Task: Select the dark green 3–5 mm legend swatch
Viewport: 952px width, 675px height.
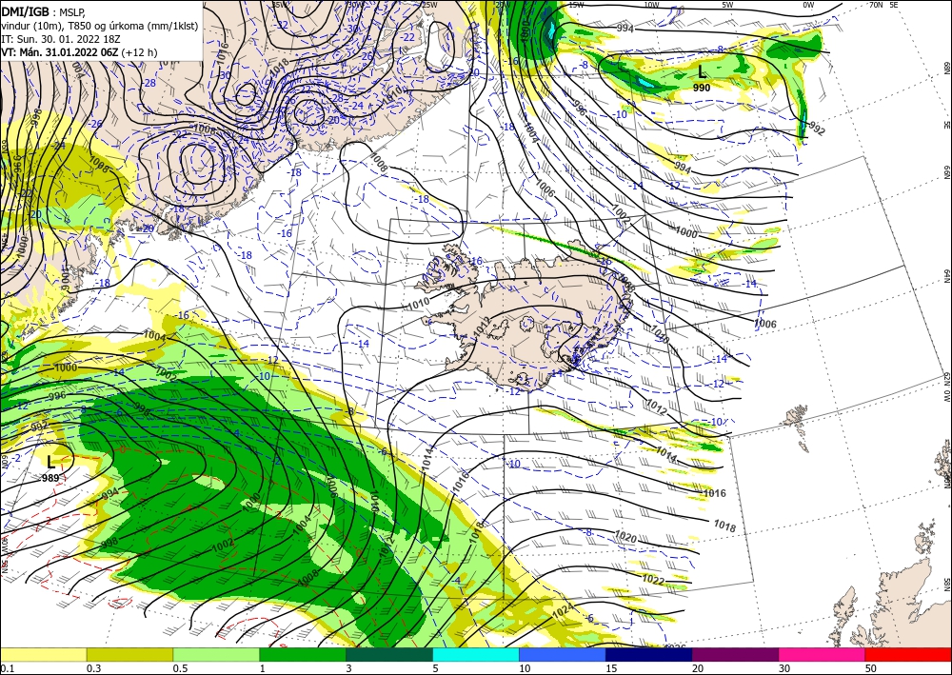Action: [x=389, y=654]
